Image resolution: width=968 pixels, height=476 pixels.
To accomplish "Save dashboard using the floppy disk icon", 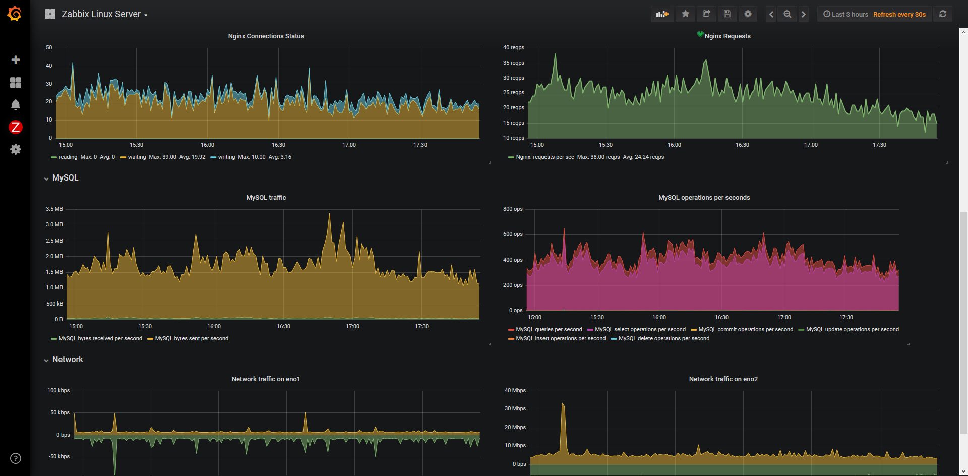I will click(x=727, y=14).
